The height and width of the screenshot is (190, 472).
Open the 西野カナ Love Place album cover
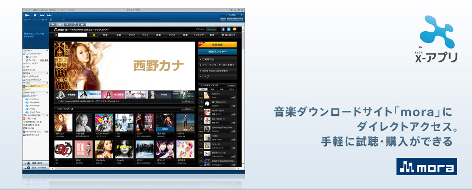[x=63, y=123]
